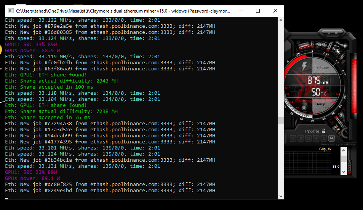363x210 pixels.
Task: Click the 'Eth speed: 33.101 MH/s' line
Action: (83, 148)
